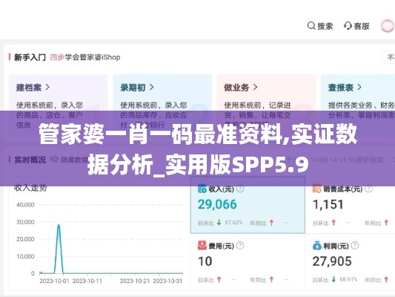Viewport: 395px width, 297px height.
Task: Select the 利润(元) 27,905 card
Action: (350, 262)
